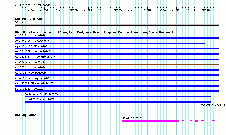
Task: Select the blue bar under esv29180 (Conrad2009)
Action: point(117,75)
